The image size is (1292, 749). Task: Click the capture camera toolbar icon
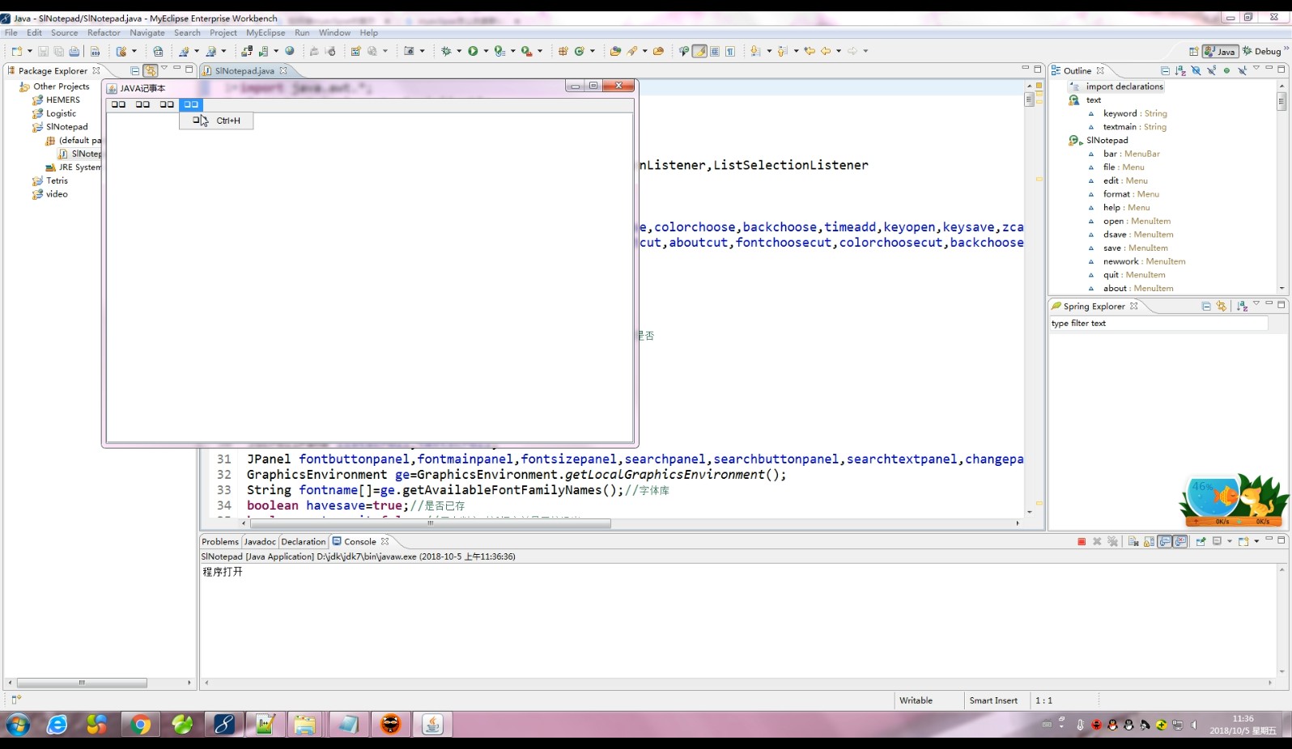[x=410, y=51]
